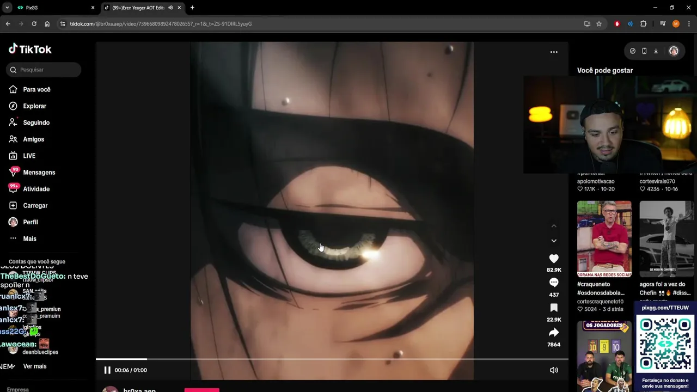Seek on the video progress bar
The width and height of the screenshot is (697, 392).
point(332,359)
